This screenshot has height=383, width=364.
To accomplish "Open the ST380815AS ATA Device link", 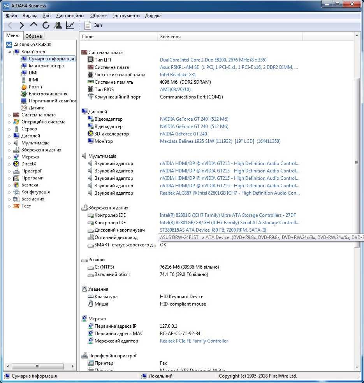I will click(213, 230).
